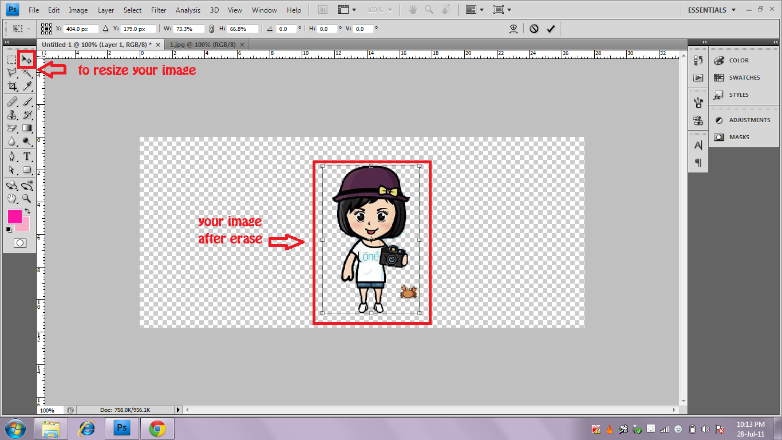Select the Gradient tool
The width and height of the screenshot is (782, 440).
(x=26, y=128)
